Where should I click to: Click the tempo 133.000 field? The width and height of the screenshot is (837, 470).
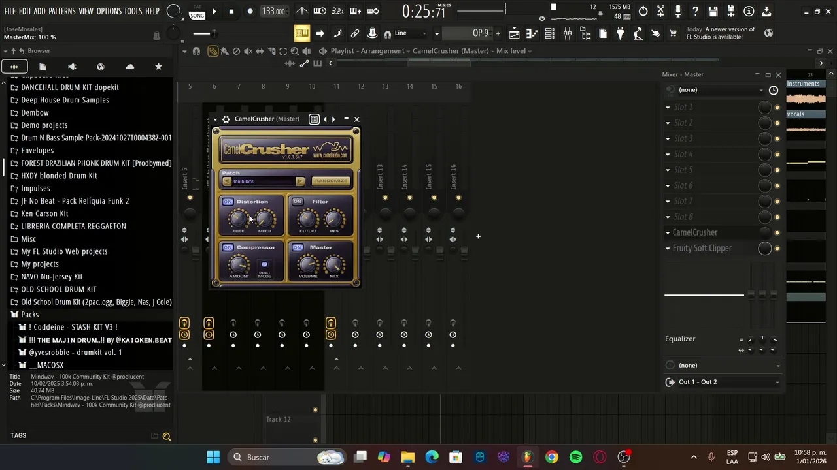pyautogui.click(x=273, y=11)
